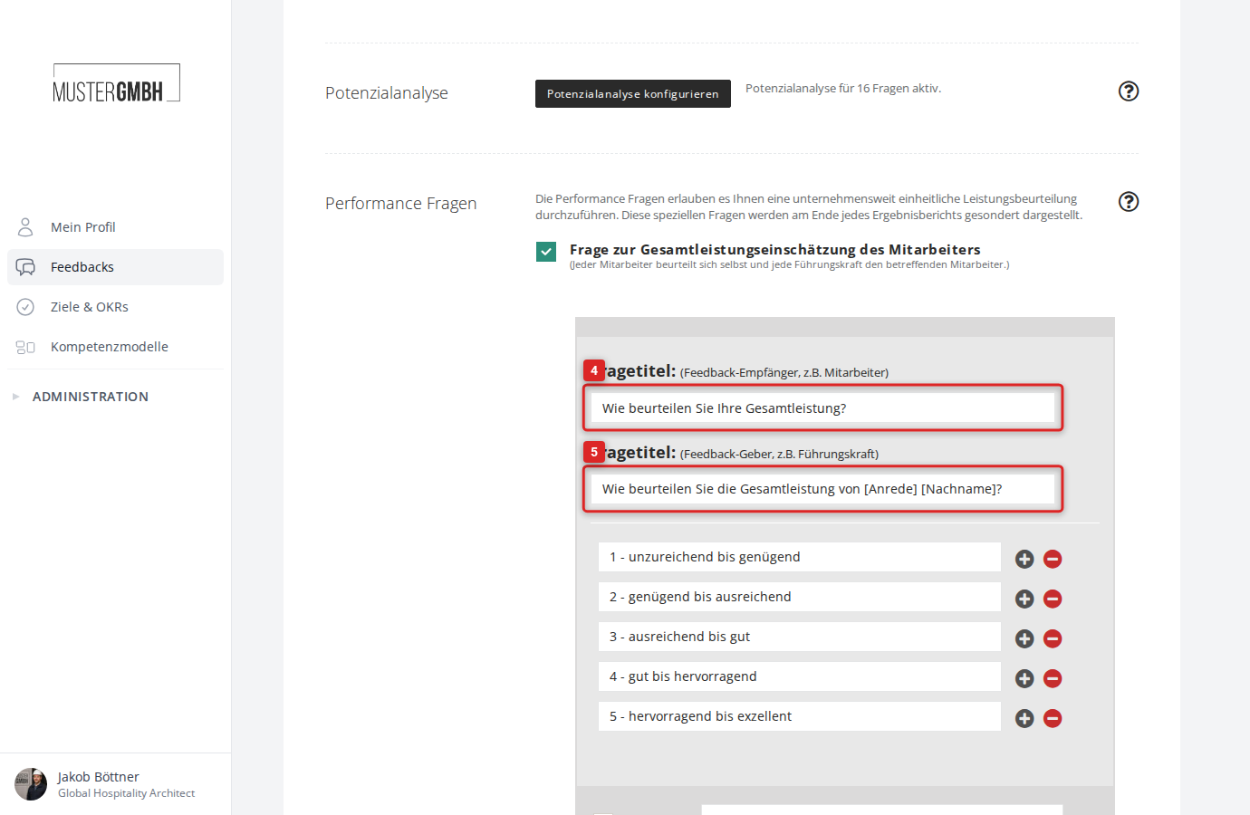Edit the '5 - hervorragend bis exzellent' field
Viewport: 1250px width, 815px height.
(800, 716)
